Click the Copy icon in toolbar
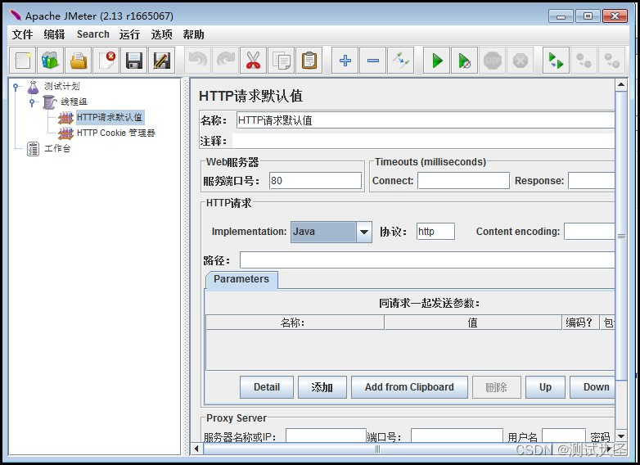 click(282, 61)
